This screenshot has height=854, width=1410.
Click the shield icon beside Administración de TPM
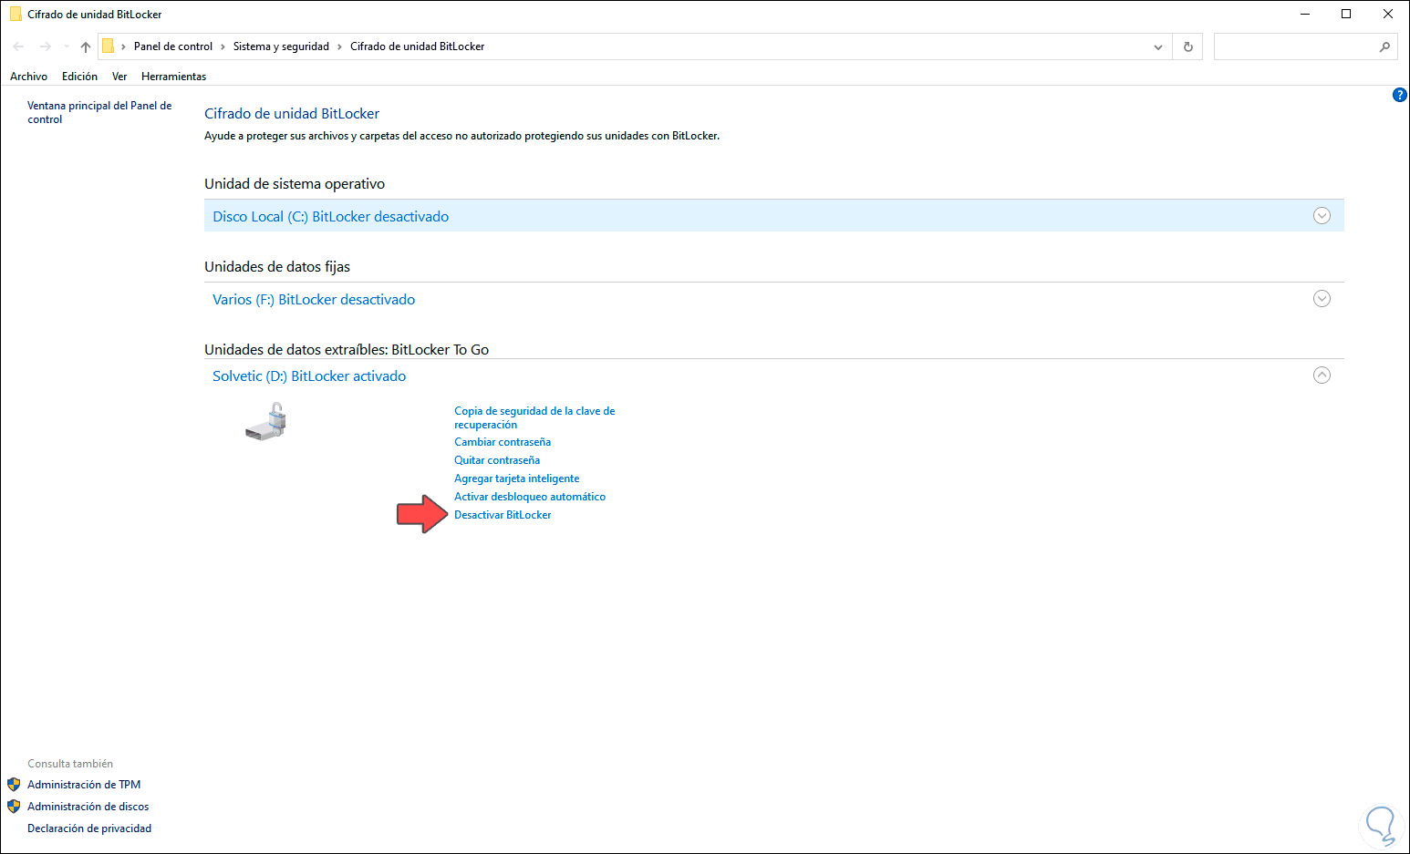point(14,785)
